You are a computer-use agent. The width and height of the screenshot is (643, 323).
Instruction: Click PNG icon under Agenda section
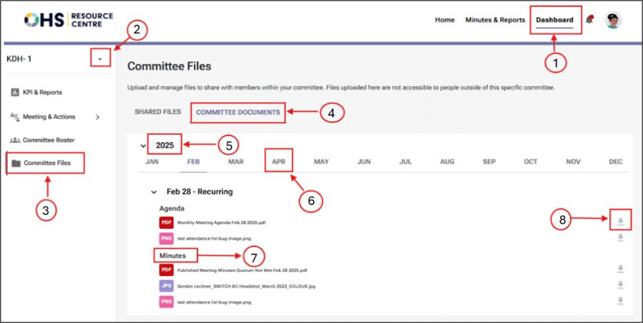pos(165,238)
